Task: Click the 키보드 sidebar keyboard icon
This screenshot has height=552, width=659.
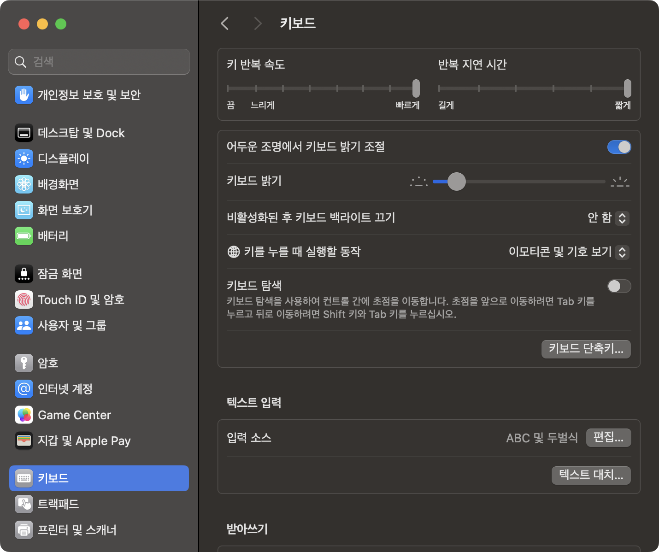Action: coord(24,478)
